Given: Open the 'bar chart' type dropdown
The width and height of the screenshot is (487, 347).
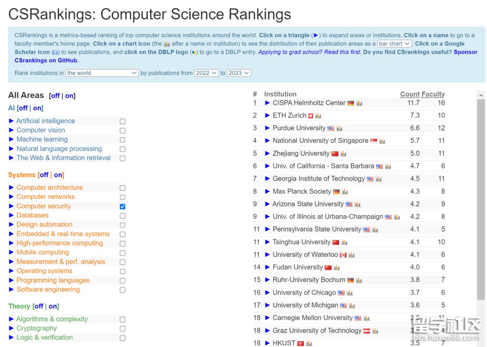Looking at the screenshot, I should (x=395, y=44).
